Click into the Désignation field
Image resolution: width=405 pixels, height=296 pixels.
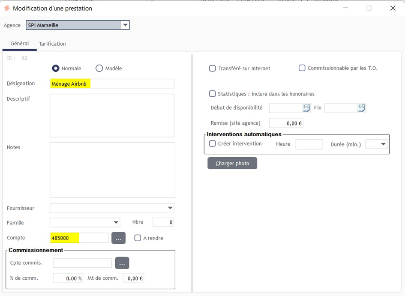(x=112, y=84)
